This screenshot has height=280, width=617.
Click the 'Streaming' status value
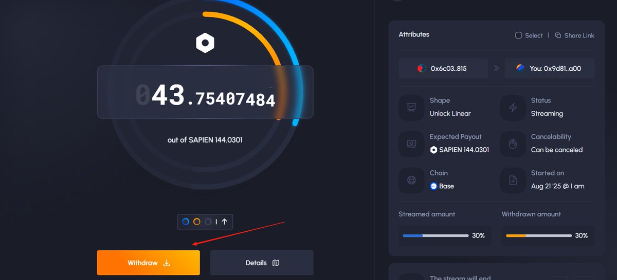(547, 113)
